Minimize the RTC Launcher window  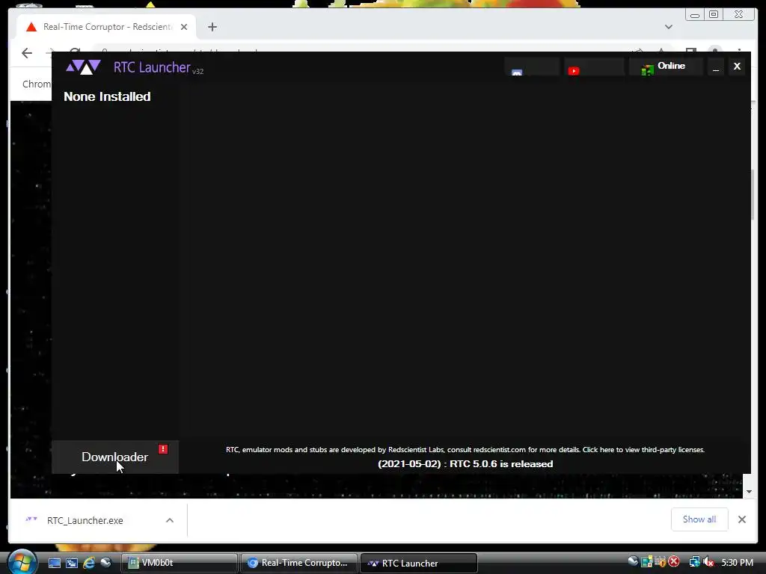716,67
